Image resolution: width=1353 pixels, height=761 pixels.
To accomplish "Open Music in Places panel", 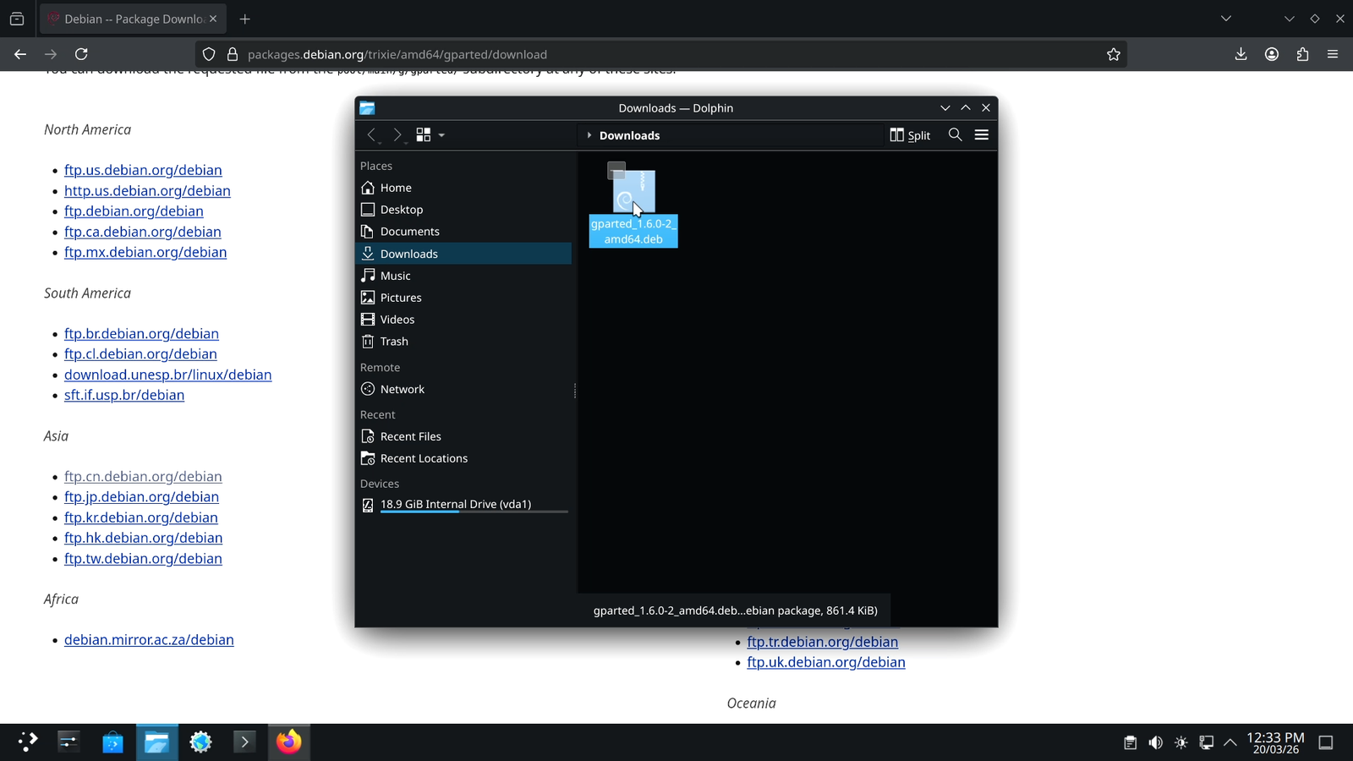I will pos(463,276).
